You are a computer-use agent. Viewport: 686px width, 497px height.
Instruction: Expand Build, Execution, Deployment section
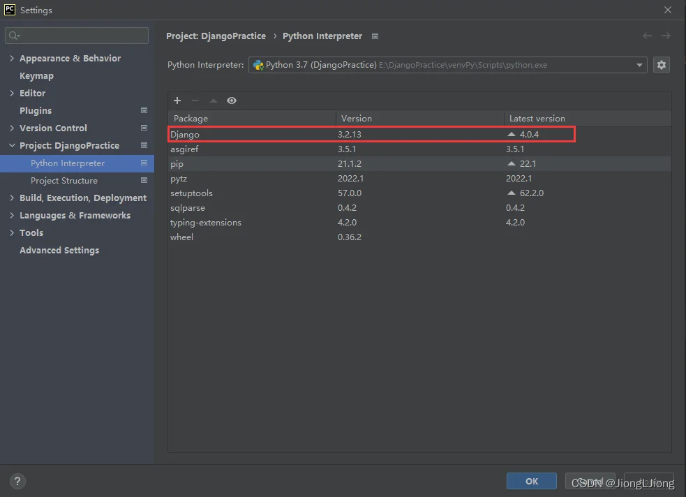pos(12,198)
